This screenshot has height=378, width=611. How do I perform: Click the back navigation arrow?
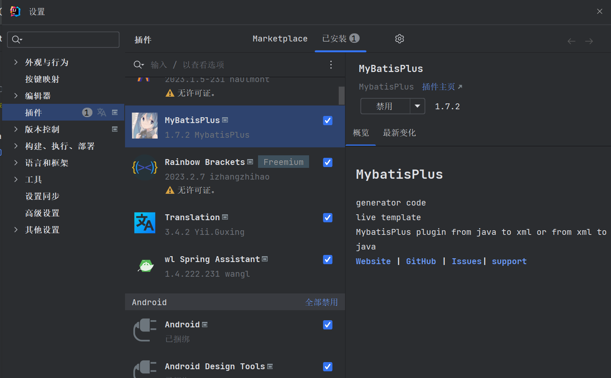[x=571, y=41]
